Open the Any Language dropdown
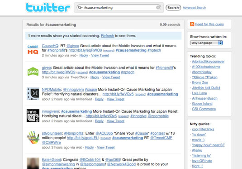This screenshot has height=169, width=242. (x=206, y=43)
